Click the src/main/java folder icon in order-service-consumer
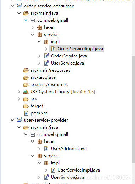 tap(26, 13)
